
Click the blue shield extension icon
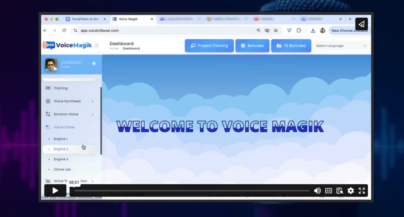289,30
